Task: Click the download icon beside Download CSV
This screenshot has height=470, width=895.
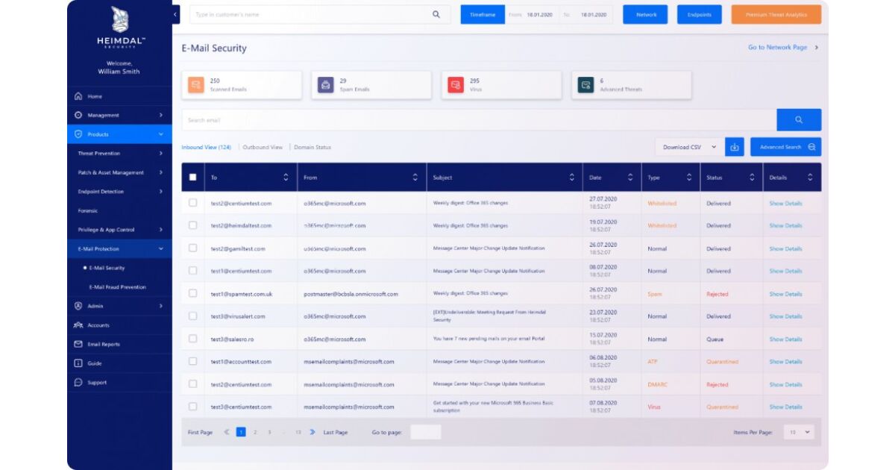Action: pos(734,147)
